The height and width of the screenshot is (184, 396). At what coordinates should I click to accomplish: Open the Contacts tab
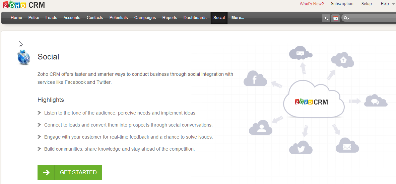95,18
